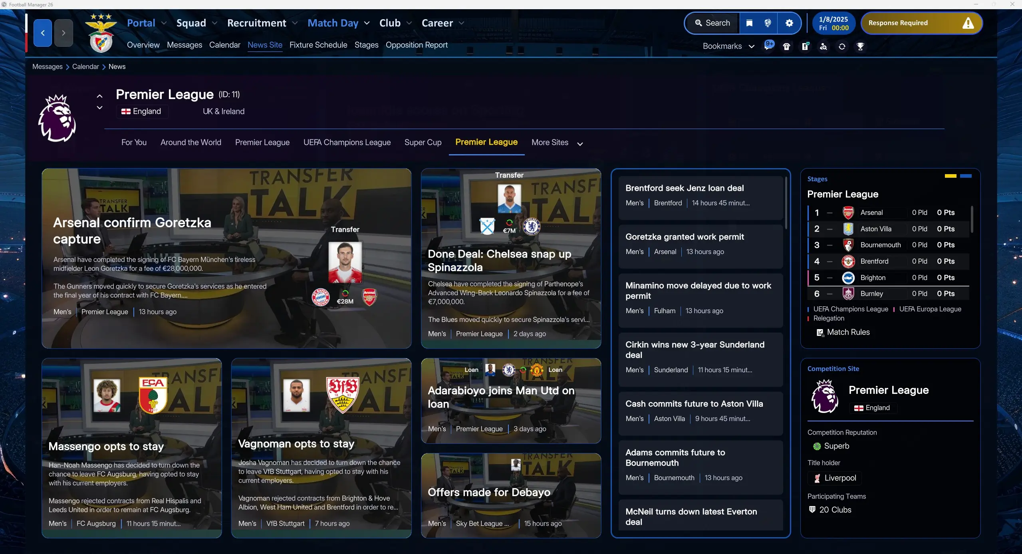Image resolution: width=1022 pixels, height=554 pixels.
Task: Switch stages panel to the blue indicator
Action: click(x=966, y=176)
